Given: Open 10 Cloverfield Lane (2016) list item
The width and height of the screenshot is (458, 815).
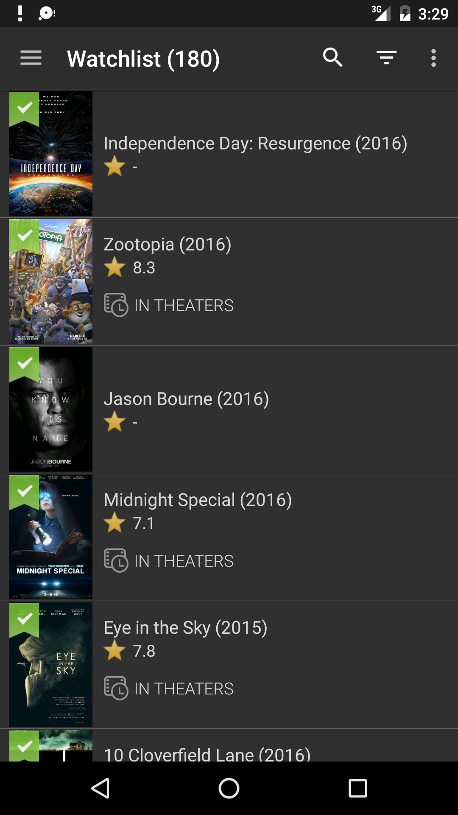Looking at the screenshot, I should click(x=207, y=754).
